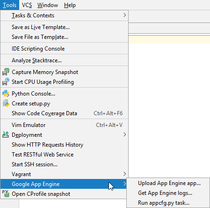Open the VCS menu
The height and width of the screenshot is (208, 210).
click(27, 5)
